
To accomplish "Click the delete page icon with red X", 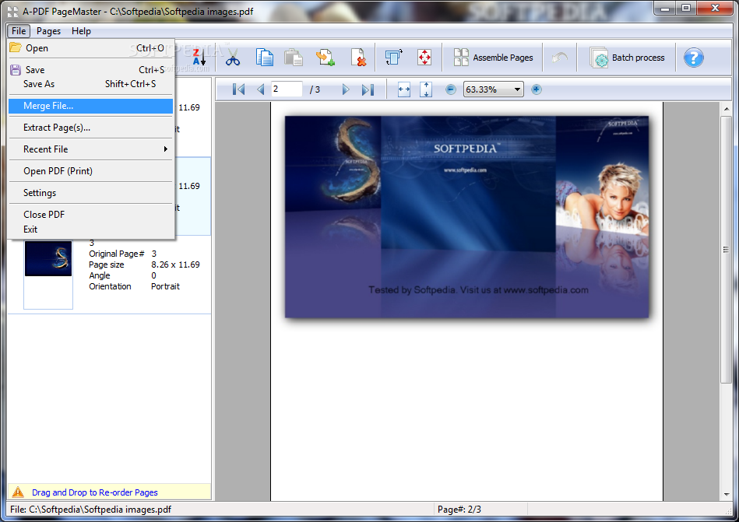I will tap(358, 58).
